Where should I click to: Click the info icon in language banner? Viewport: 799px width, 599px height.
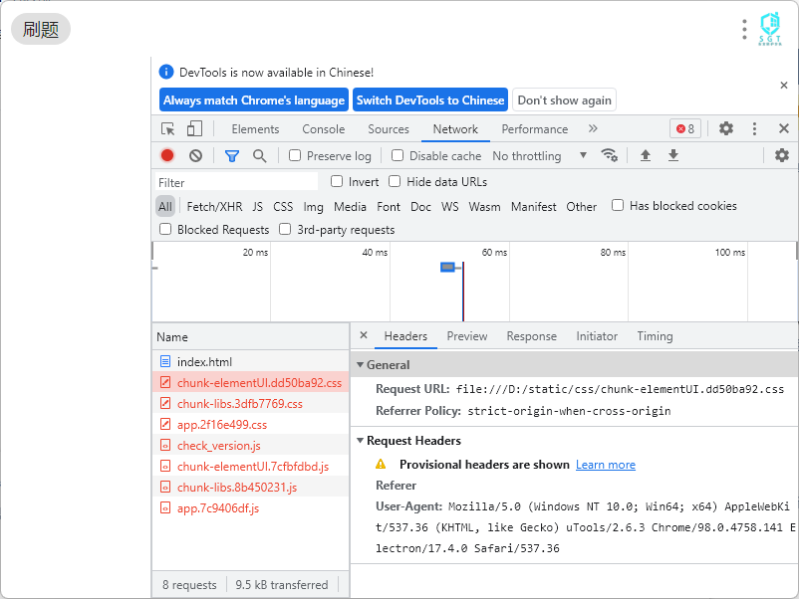[x=166, y=72]
